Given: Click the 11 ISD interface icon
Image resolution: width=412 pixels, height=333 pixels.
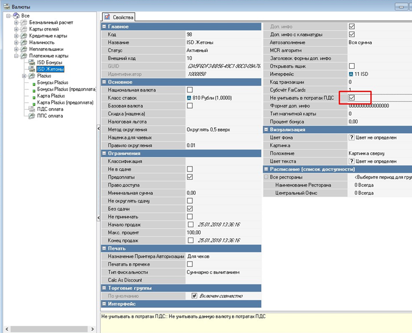Looking at the screenshot, I should 351,74.
